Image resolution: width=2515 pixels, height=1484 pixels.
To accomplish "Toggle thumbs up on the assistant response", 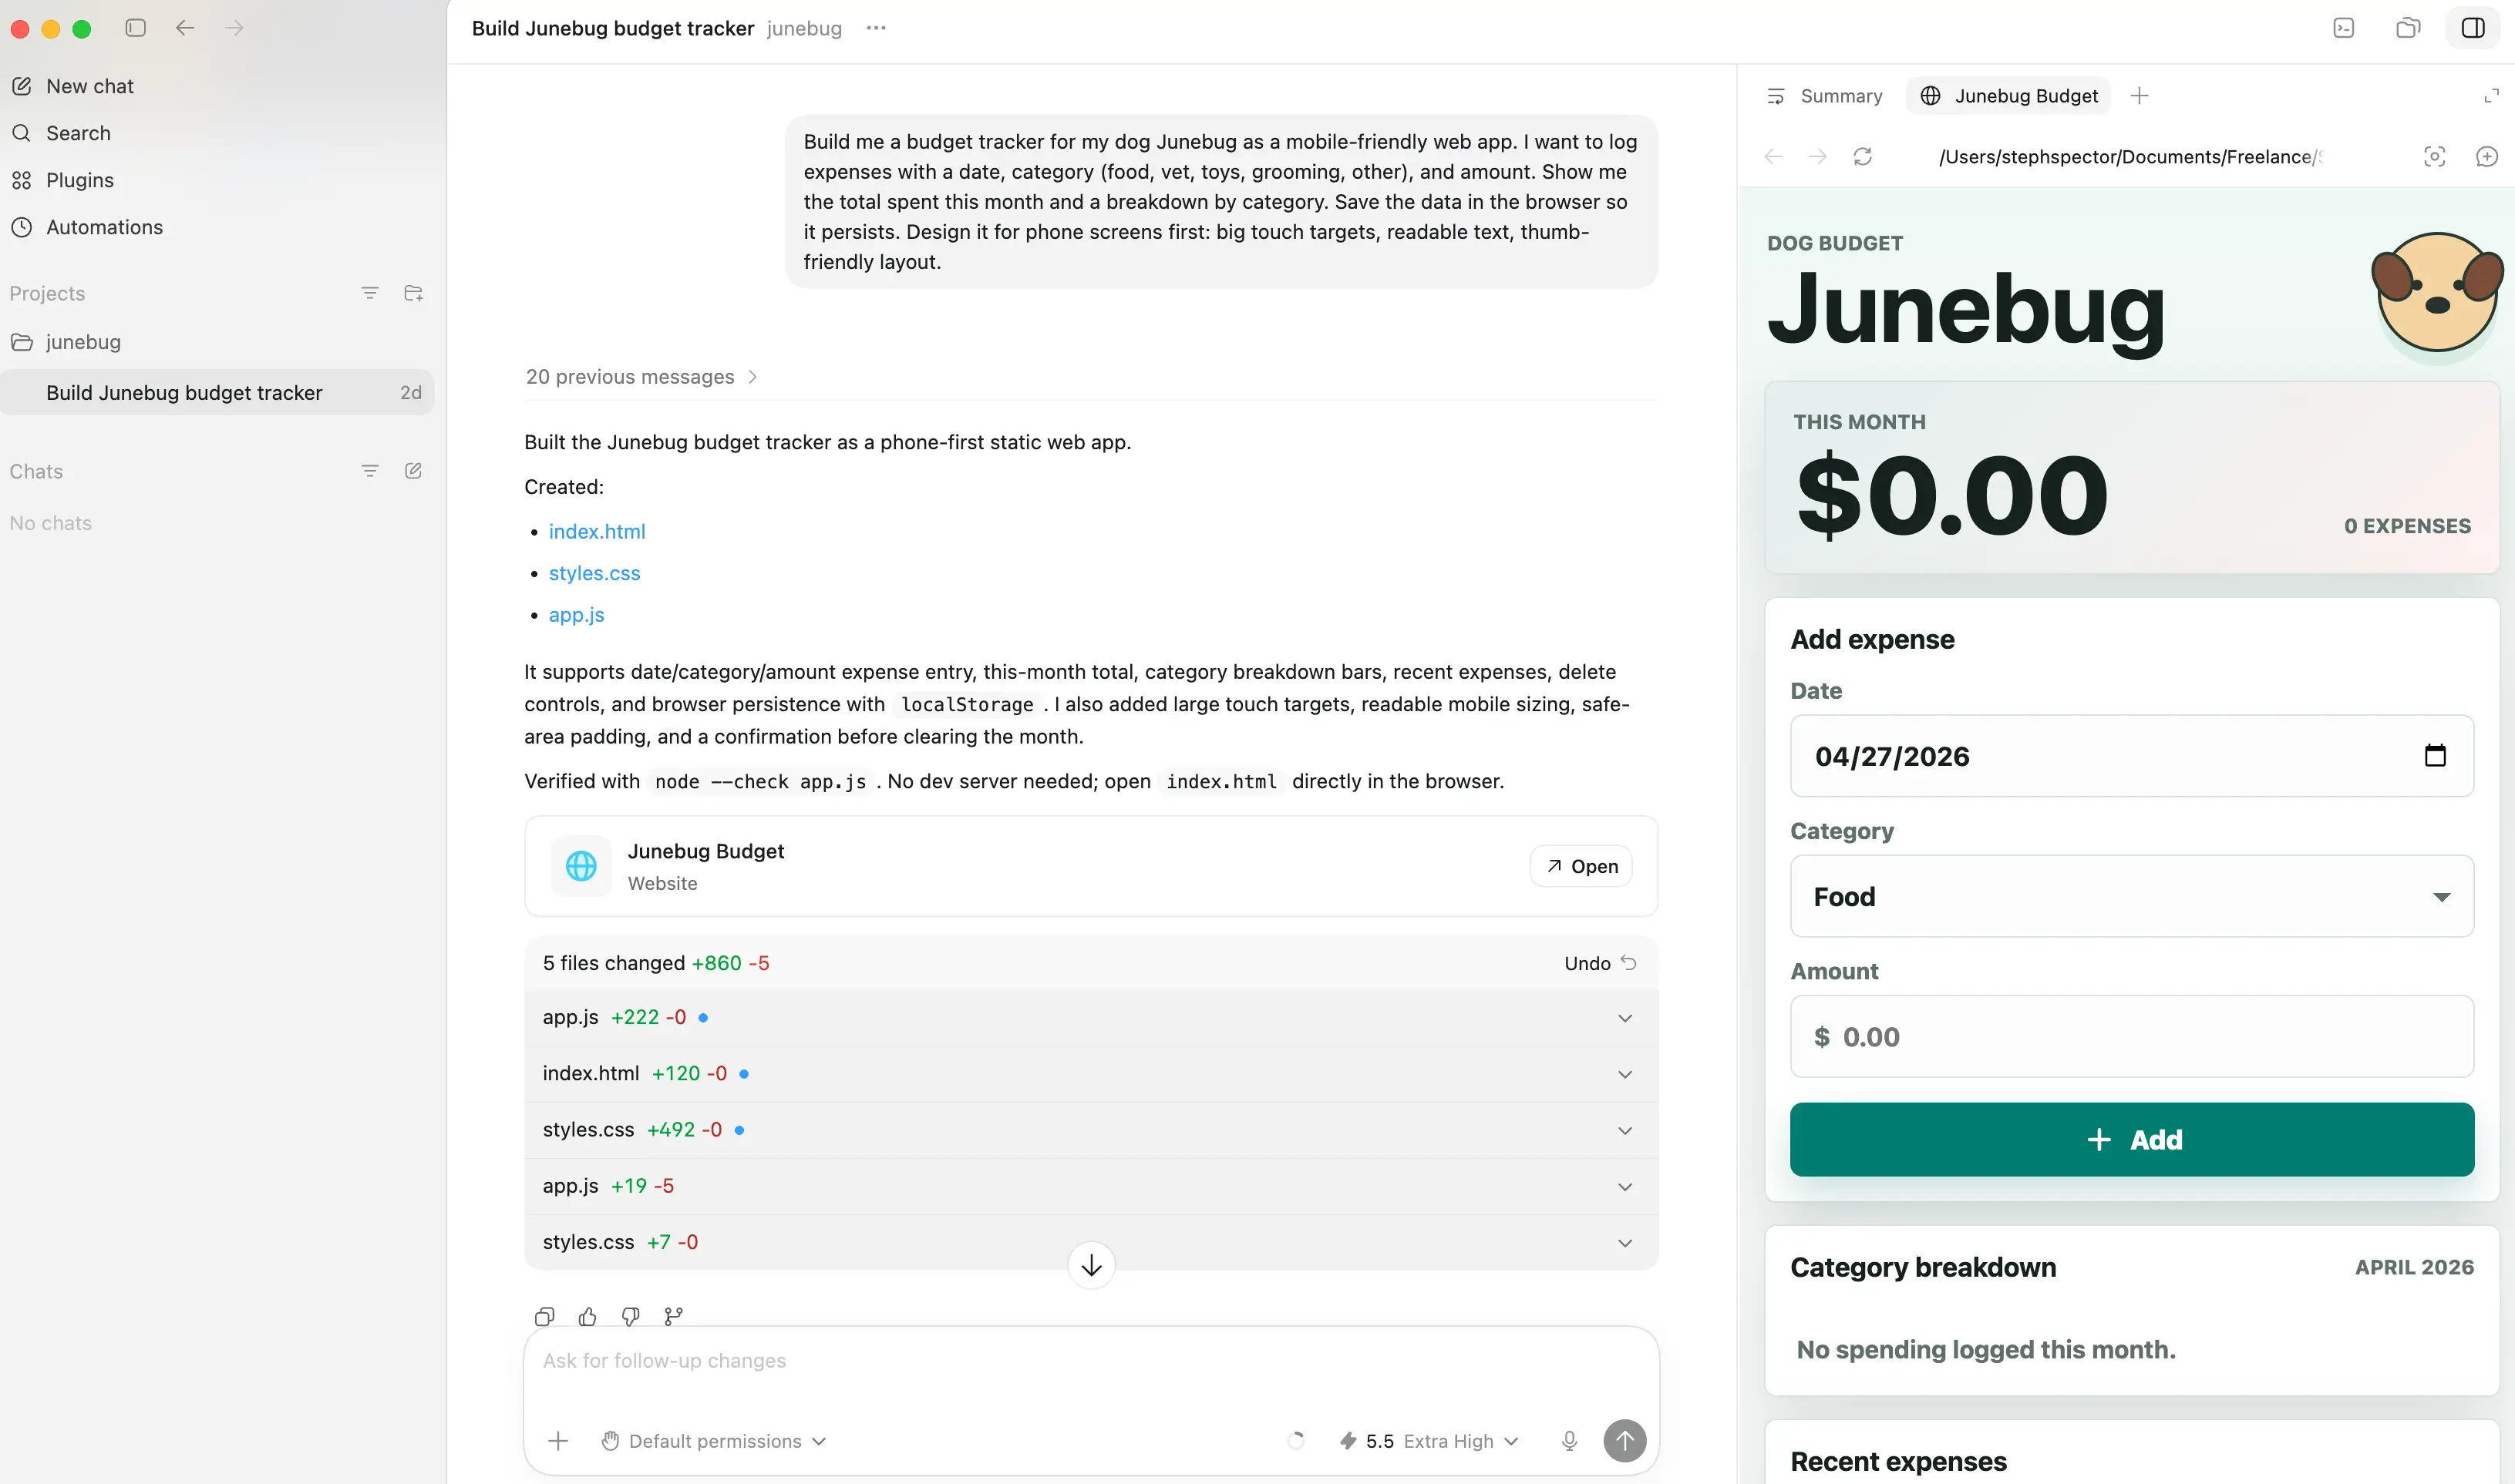I will pyautogui.click(x=588, y=1316).
